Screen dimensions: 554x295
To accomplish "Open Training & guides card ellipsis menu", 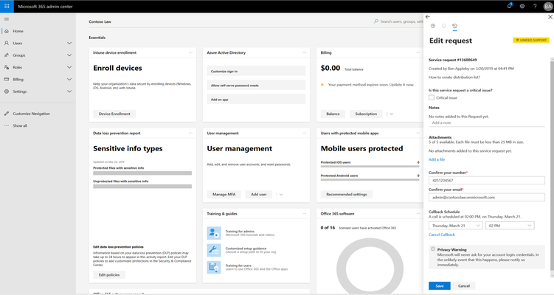I will point(305,214).
